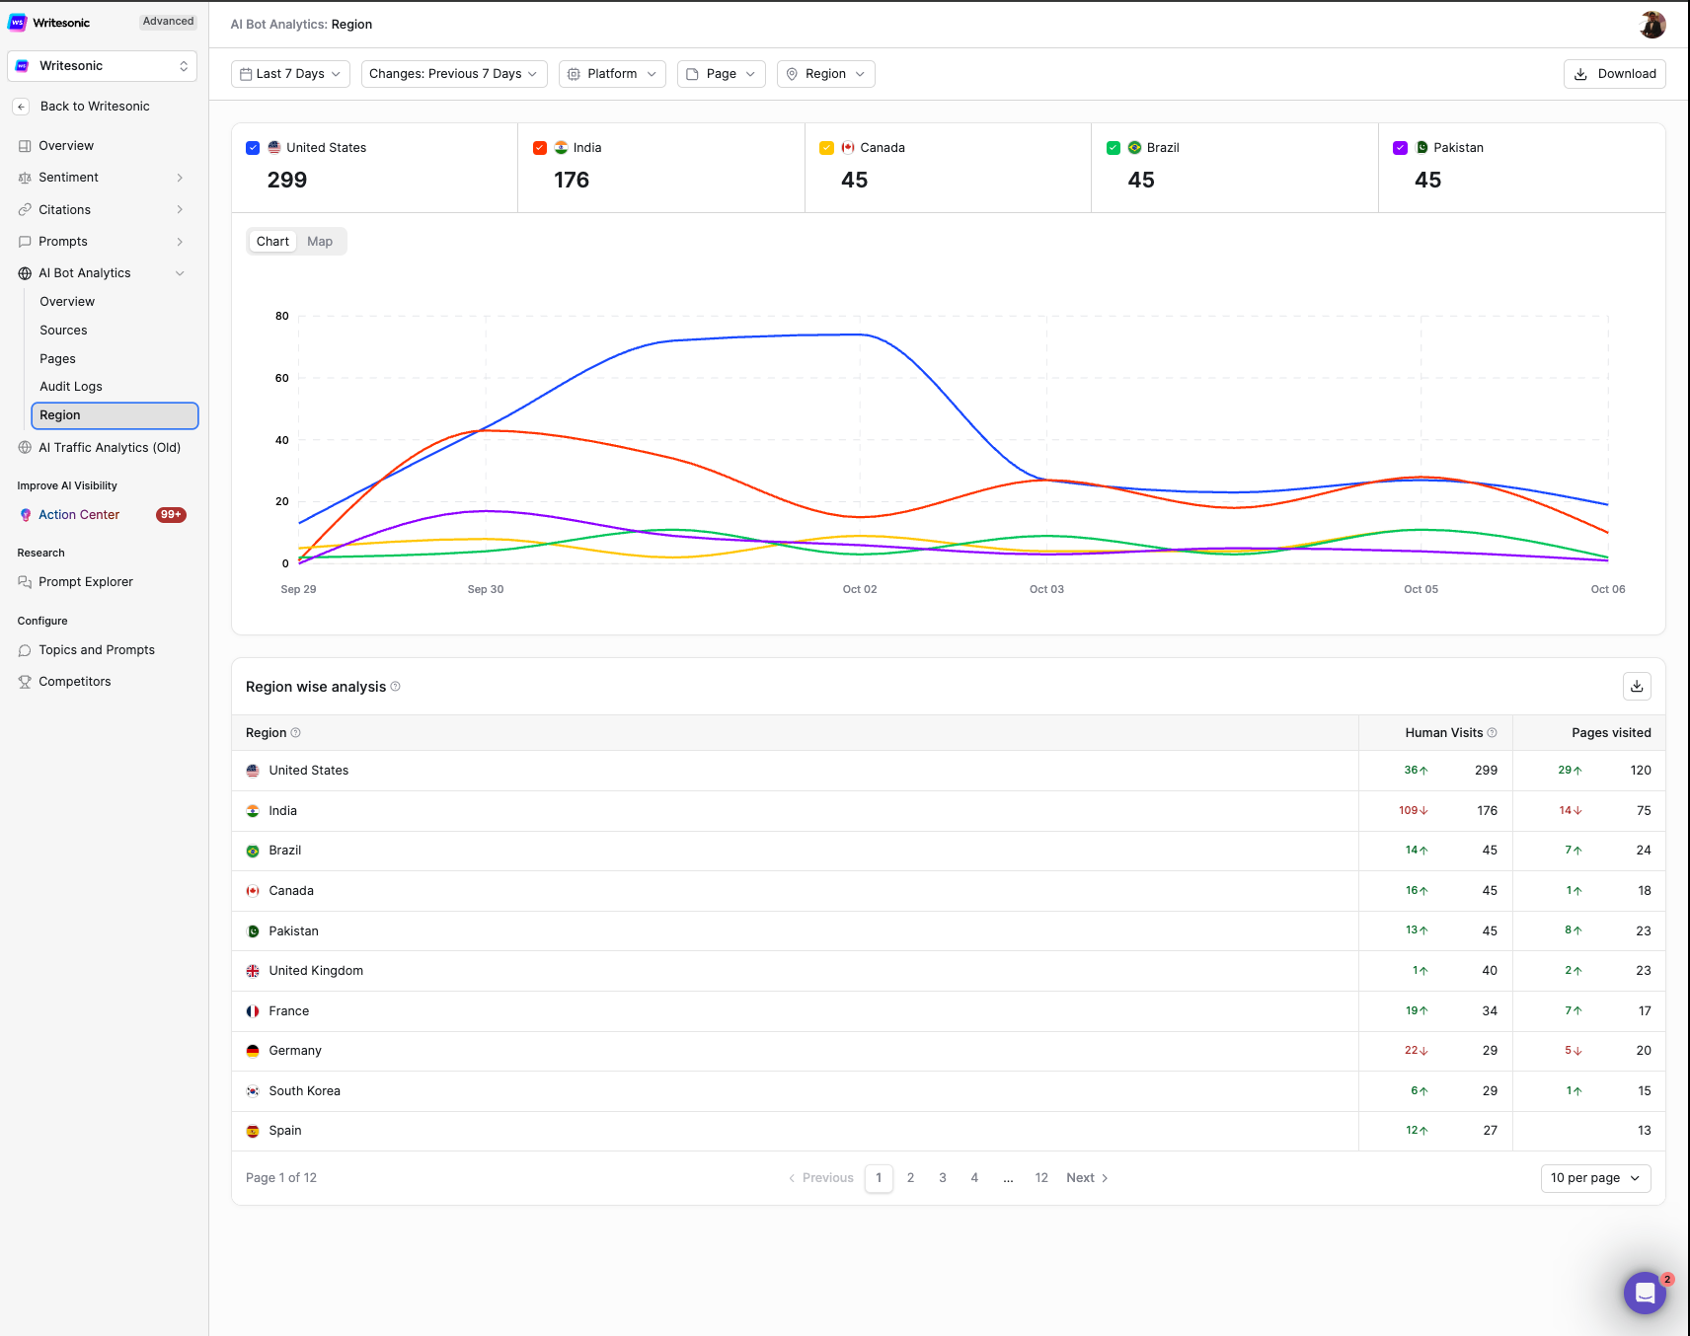Open Audit Logs in sidebar

coord(71,387)
